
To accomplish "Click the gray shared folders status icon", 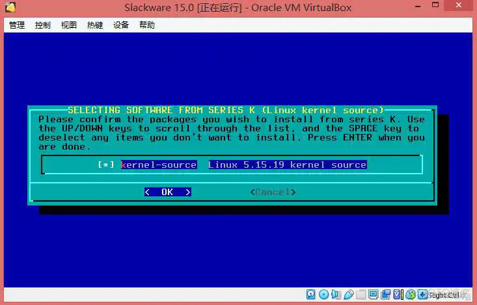I will [x=361, y=295].
